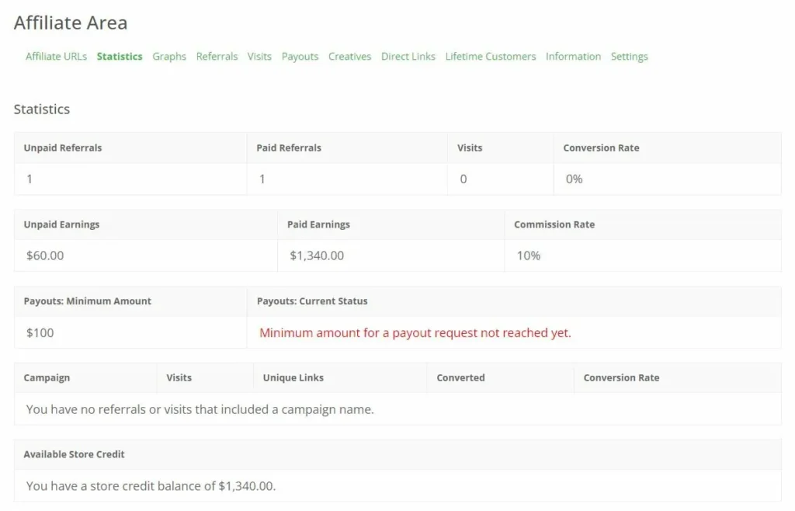Open the Direct Links tab
The image size is (795, 511).
[x=408, y=56]
